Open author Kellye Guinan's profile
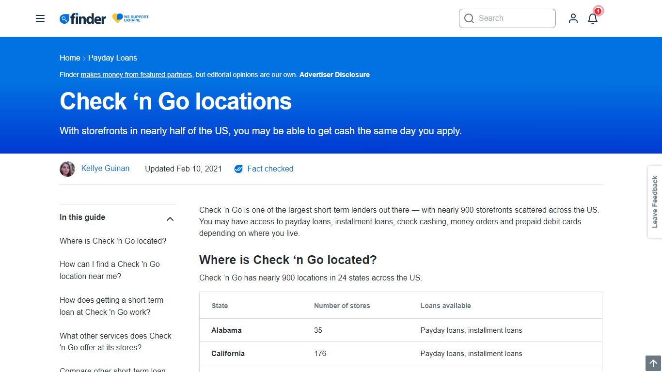This screenshot has width=662, height=372. pos(105,169)
